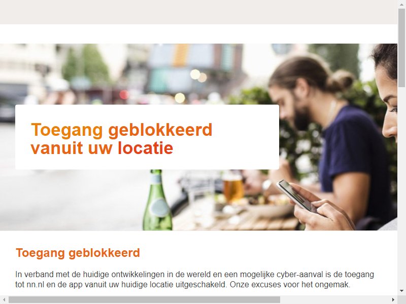Click the horizontal scrollbar thumb
This screenshot has height=304, width=406.
[144, 300]
